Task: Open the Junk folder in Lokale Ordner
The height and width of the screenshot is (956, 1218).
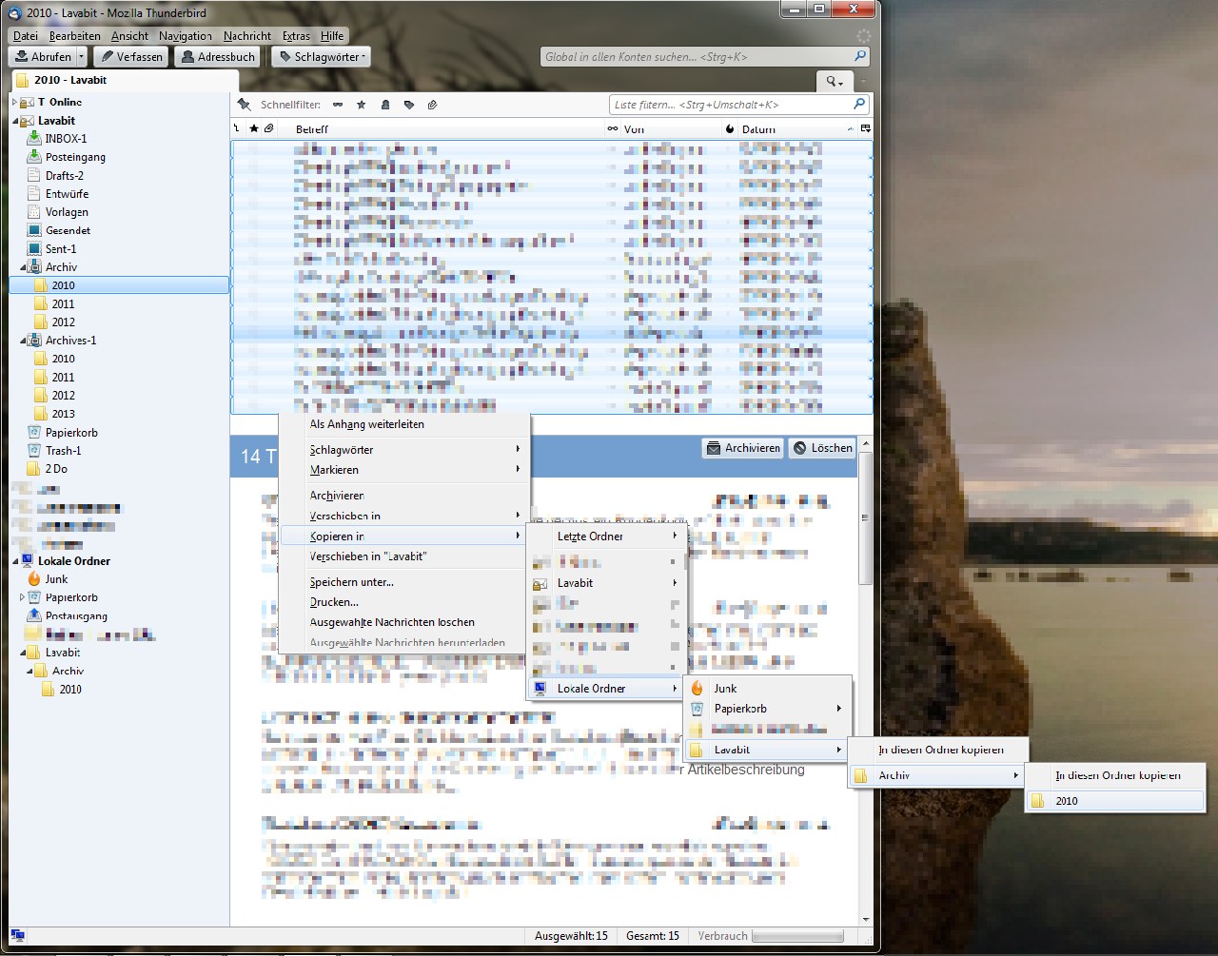Action: 56,579
